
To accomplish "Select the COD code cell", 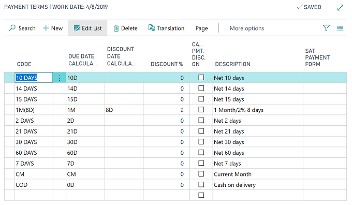I will [34, 185].
